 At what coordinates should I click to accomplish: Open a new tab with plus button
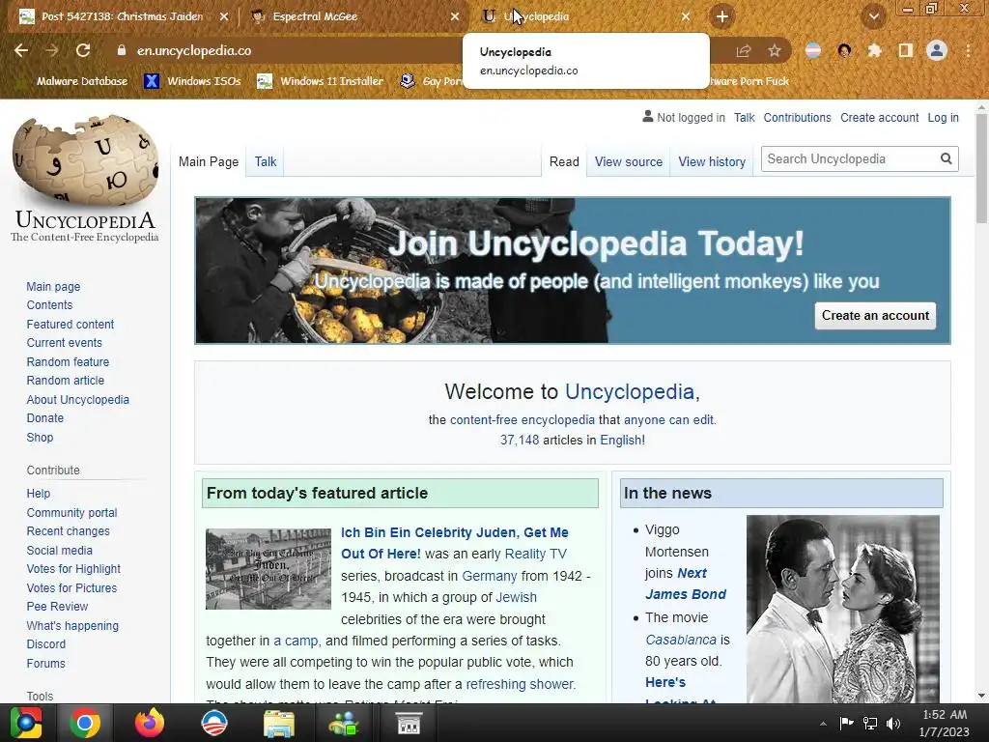pyautogui.click(x=722, y=16)
